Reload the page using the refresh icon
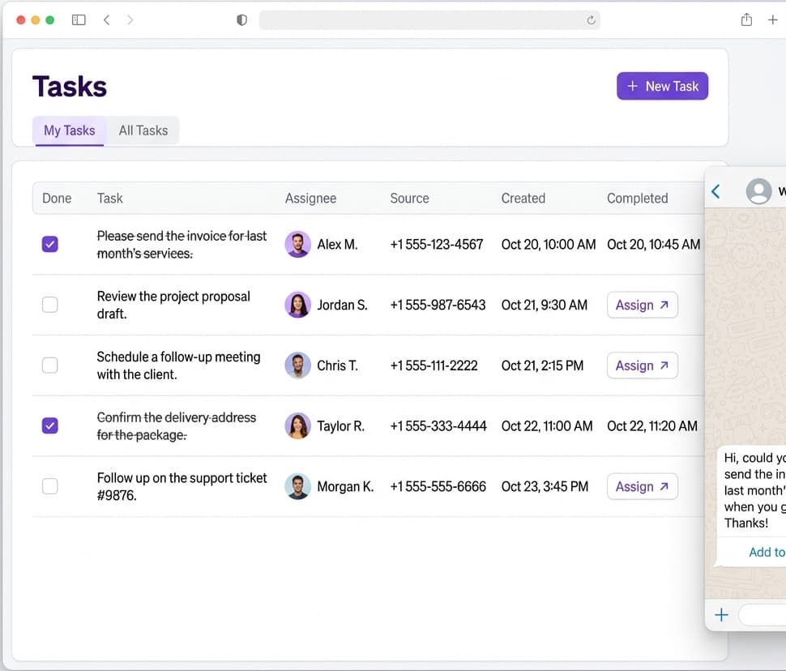 click(x=591, y=19)
